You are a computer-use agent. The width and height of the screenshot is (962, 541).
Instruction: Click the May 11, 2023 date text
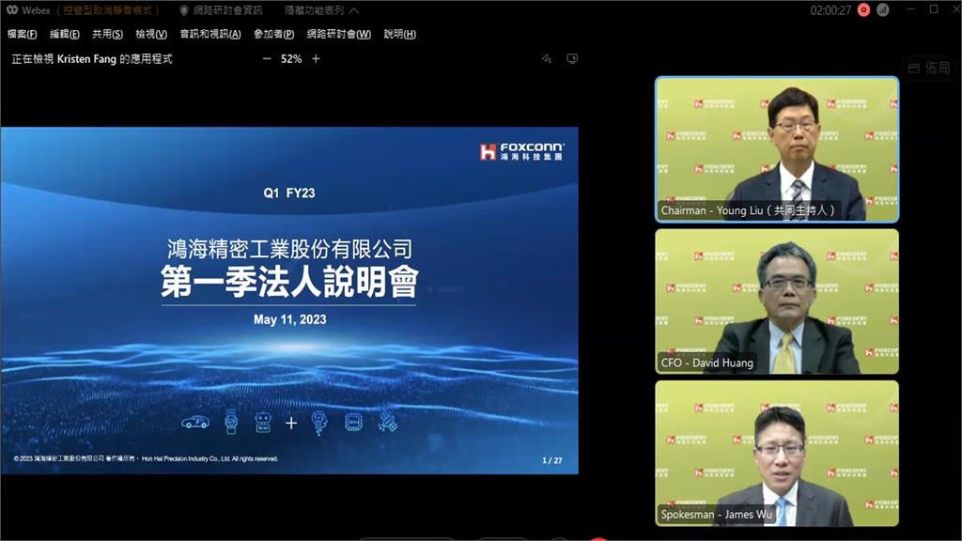pos(290,319)
